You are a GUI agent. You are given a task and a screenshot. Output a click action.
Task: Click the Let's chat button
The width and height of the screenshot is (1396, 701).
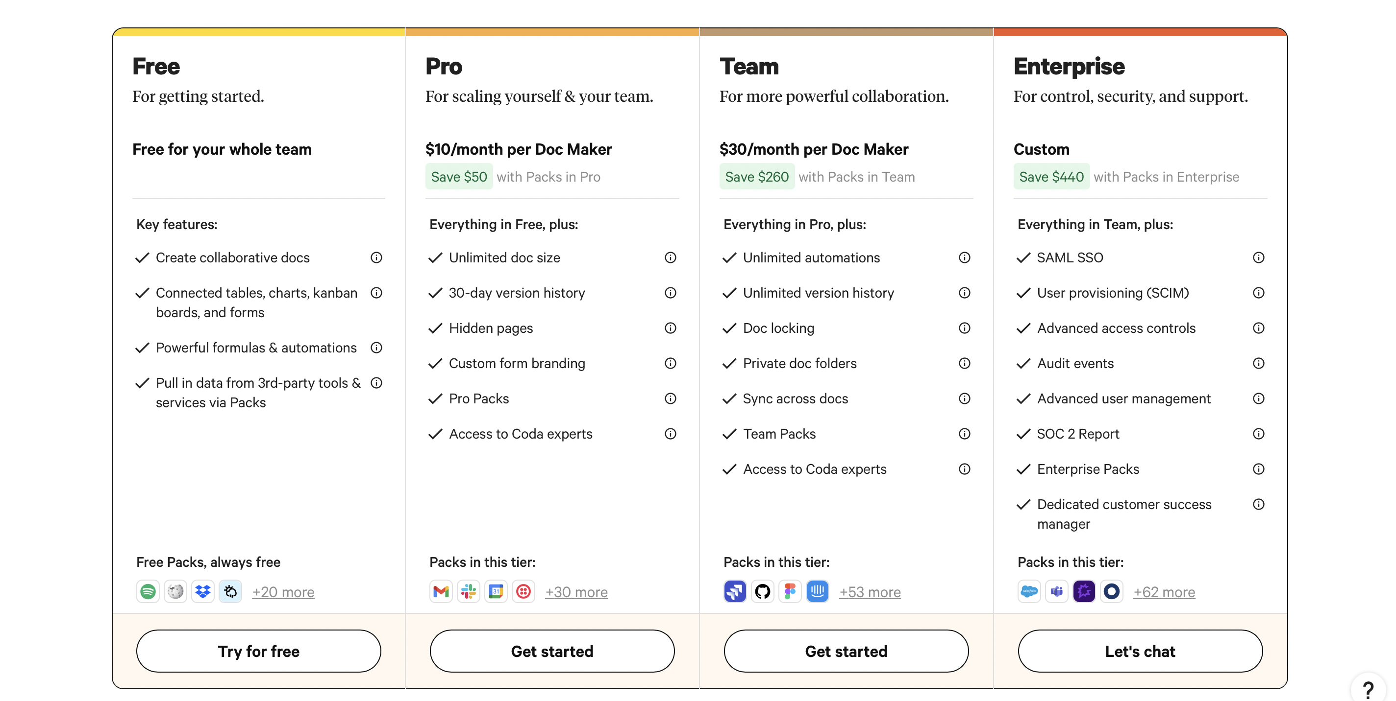1140,651
